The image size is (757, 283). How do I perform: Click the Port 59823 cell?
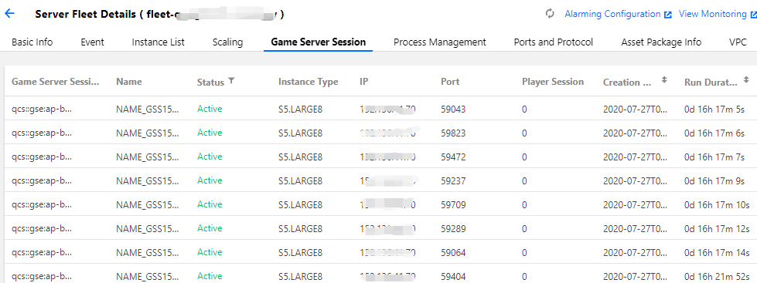[453, 133]
